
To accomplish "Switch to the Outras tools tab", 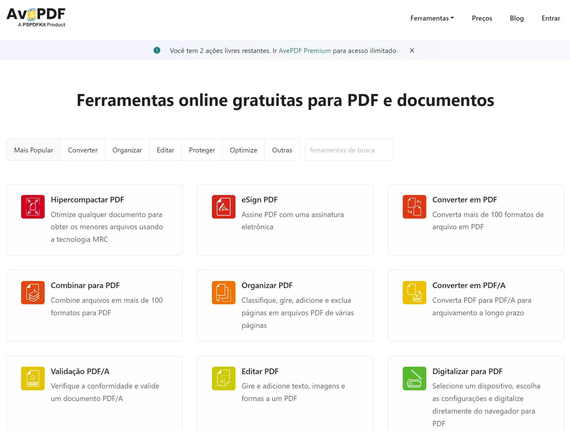I will 282,150.
